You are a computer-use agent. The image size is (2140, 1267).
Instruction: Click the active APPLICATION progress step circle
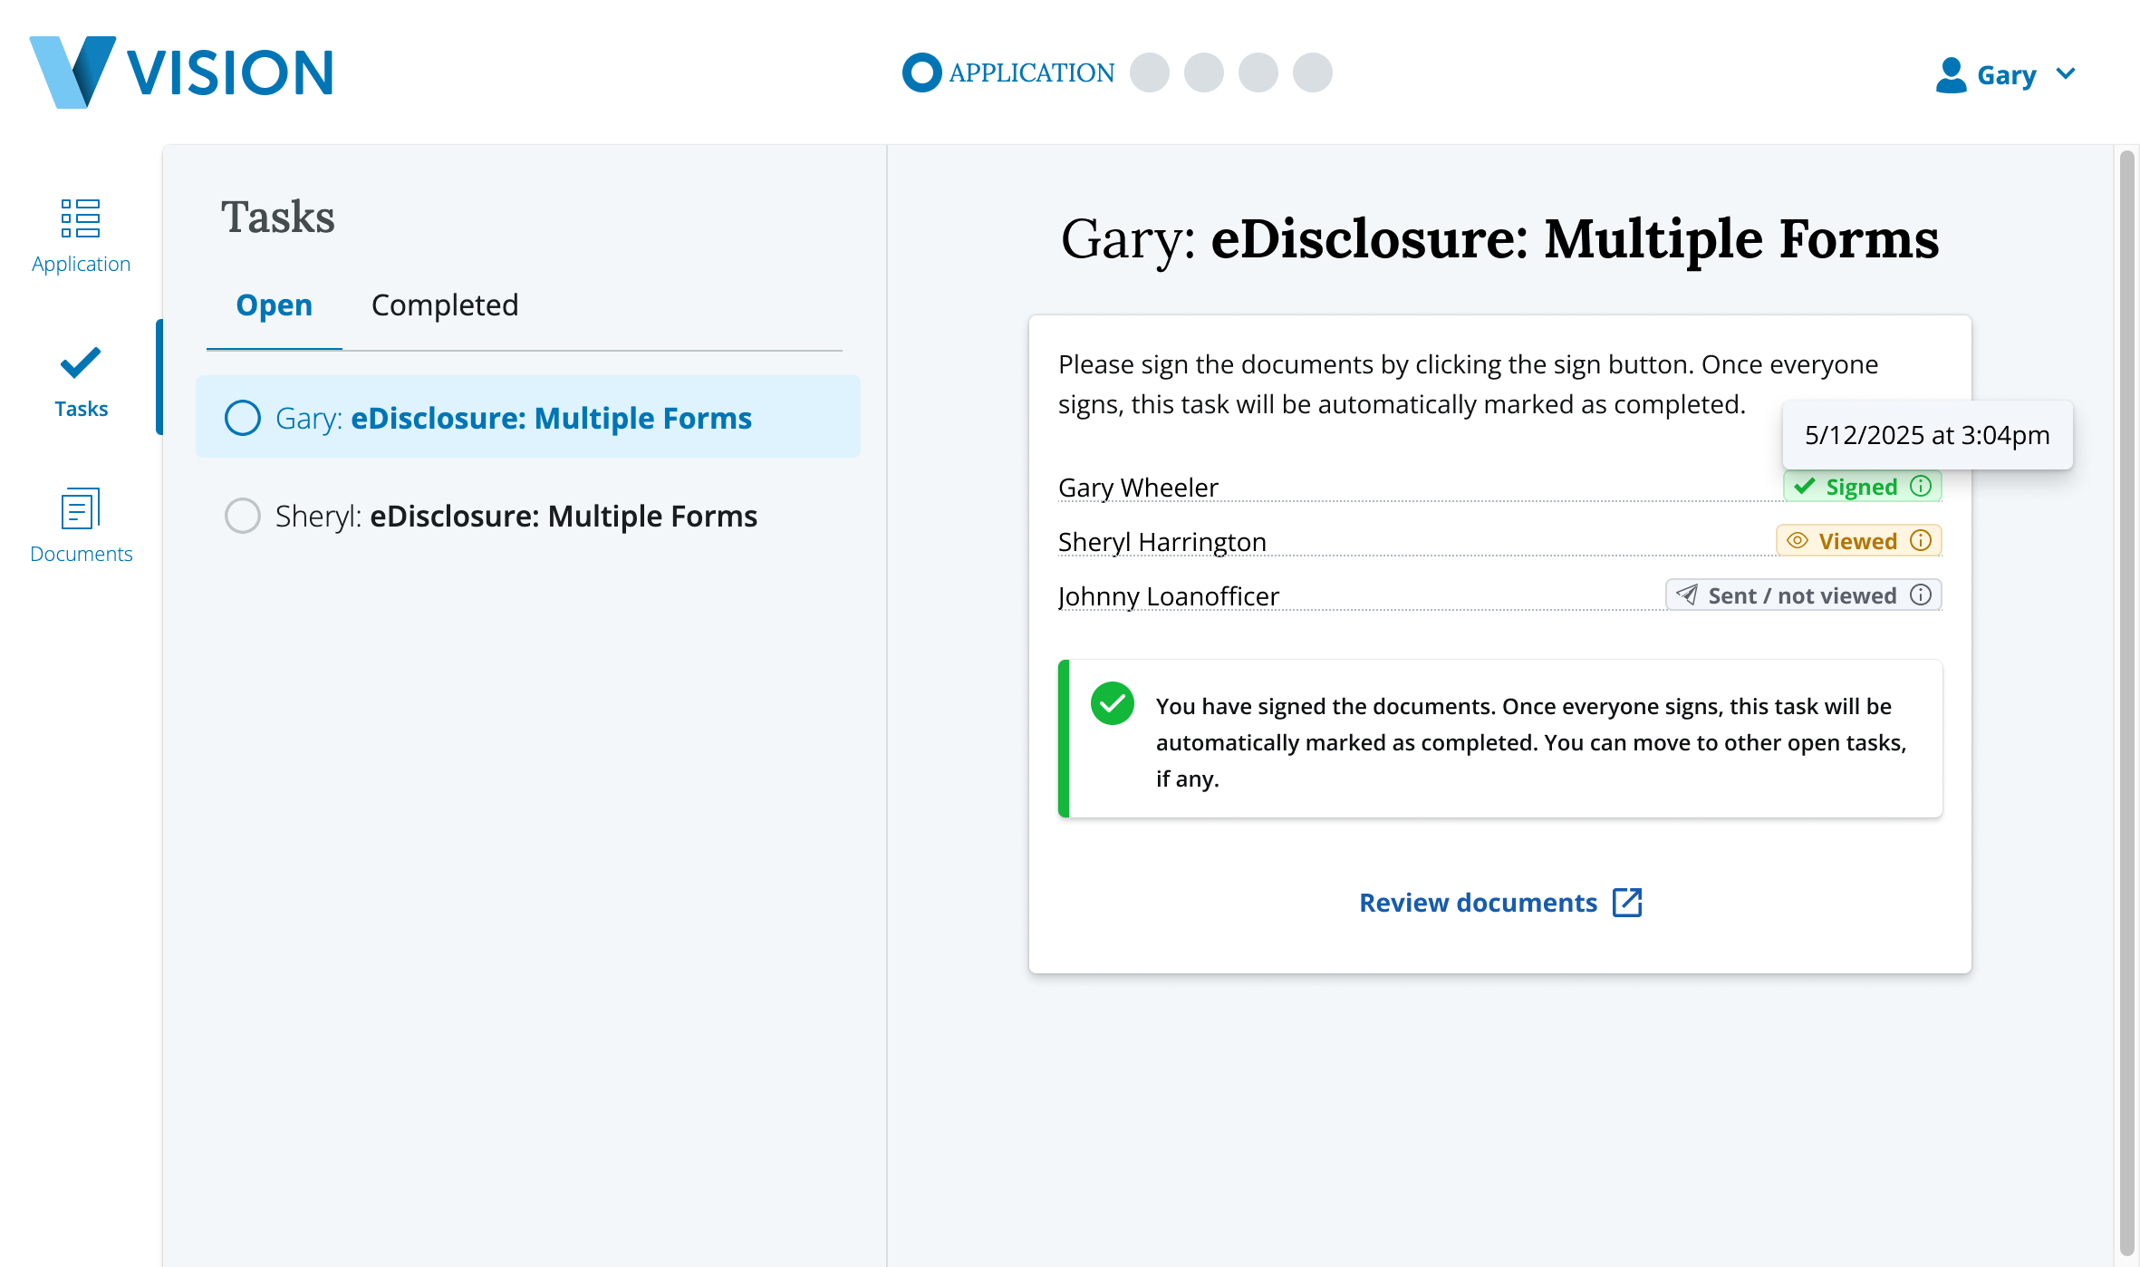[921, 73]
